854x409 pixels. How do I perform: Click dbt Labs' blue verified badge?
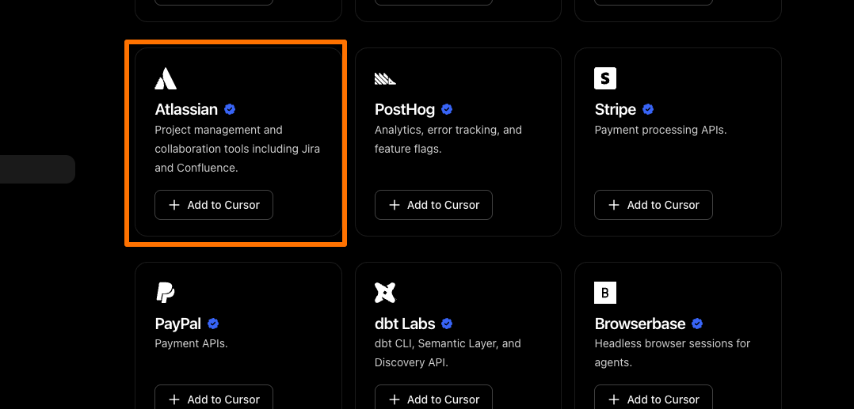tap(447, 324)
